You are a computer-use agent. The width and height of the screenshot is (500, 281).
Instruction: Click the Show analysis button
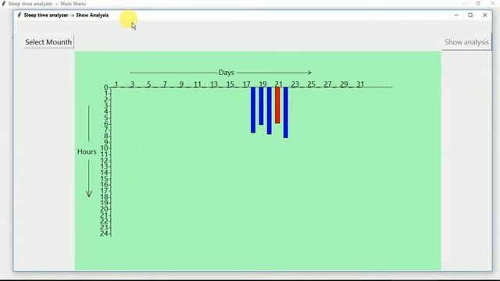point(466,42)
